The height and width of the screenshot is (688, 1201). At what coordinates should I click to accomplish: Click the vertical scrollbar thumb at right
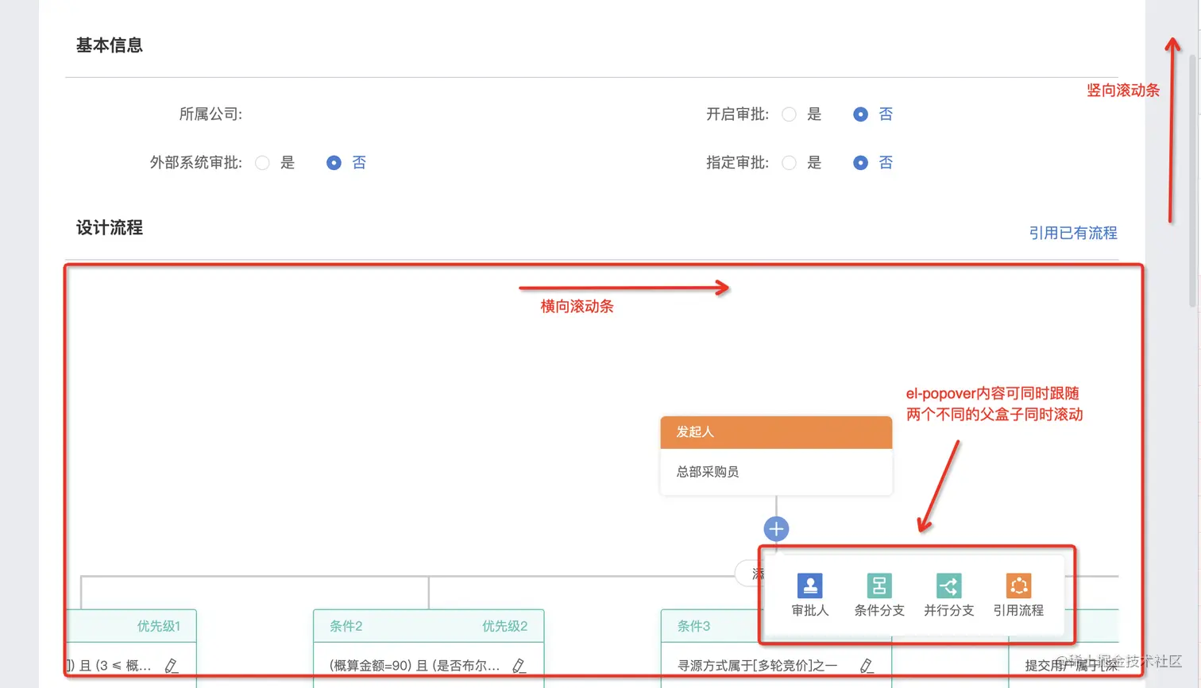1192,180
